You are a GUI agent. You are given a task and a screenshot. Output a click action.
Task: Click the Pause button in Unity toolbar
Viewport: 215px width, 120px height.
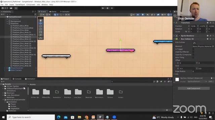[x=107, y=8]
